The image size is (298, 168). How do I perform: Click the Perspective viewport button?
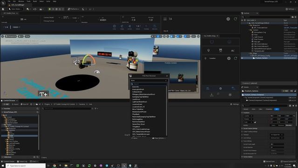tap(11, 36)
